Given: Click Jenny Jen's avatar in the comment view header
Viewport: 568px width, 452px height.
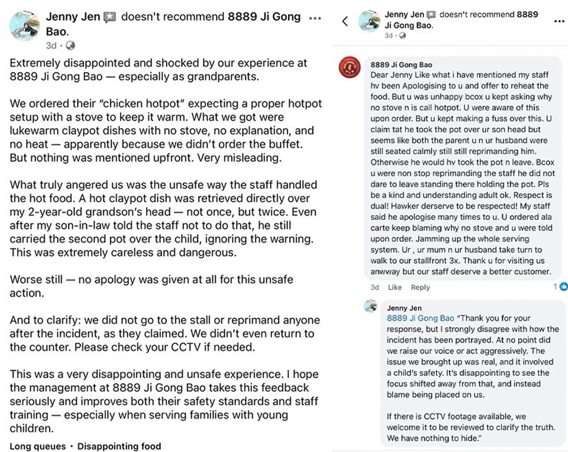Looking at the screenshot, I should (369, 21).
